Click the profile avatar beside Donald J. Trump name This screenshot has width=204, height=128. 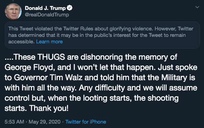point(13,11)
